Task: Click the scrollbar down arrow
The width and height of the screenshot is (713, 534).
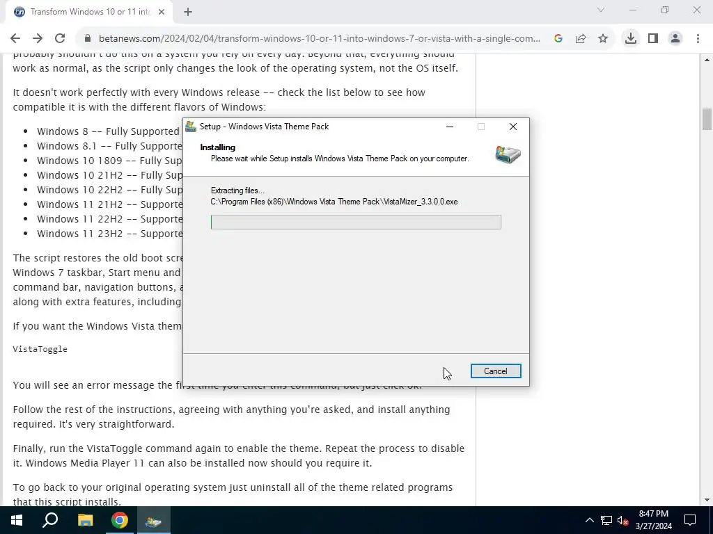Action: tap(707, 500)
